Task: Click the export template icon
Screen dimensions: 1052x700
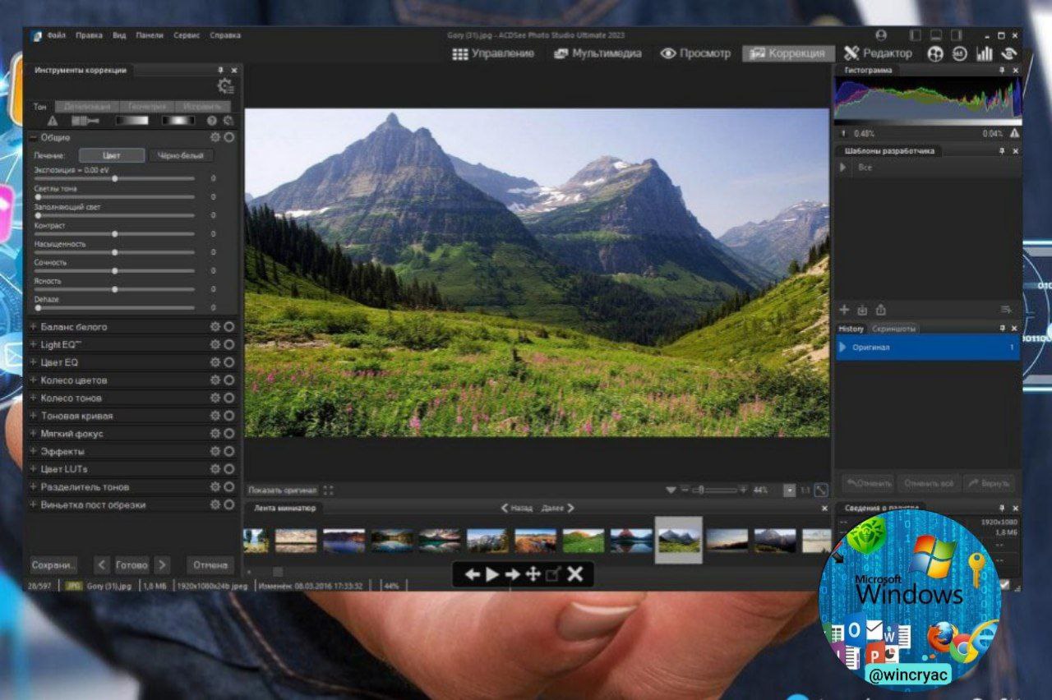Action: [x=881, y=310]
